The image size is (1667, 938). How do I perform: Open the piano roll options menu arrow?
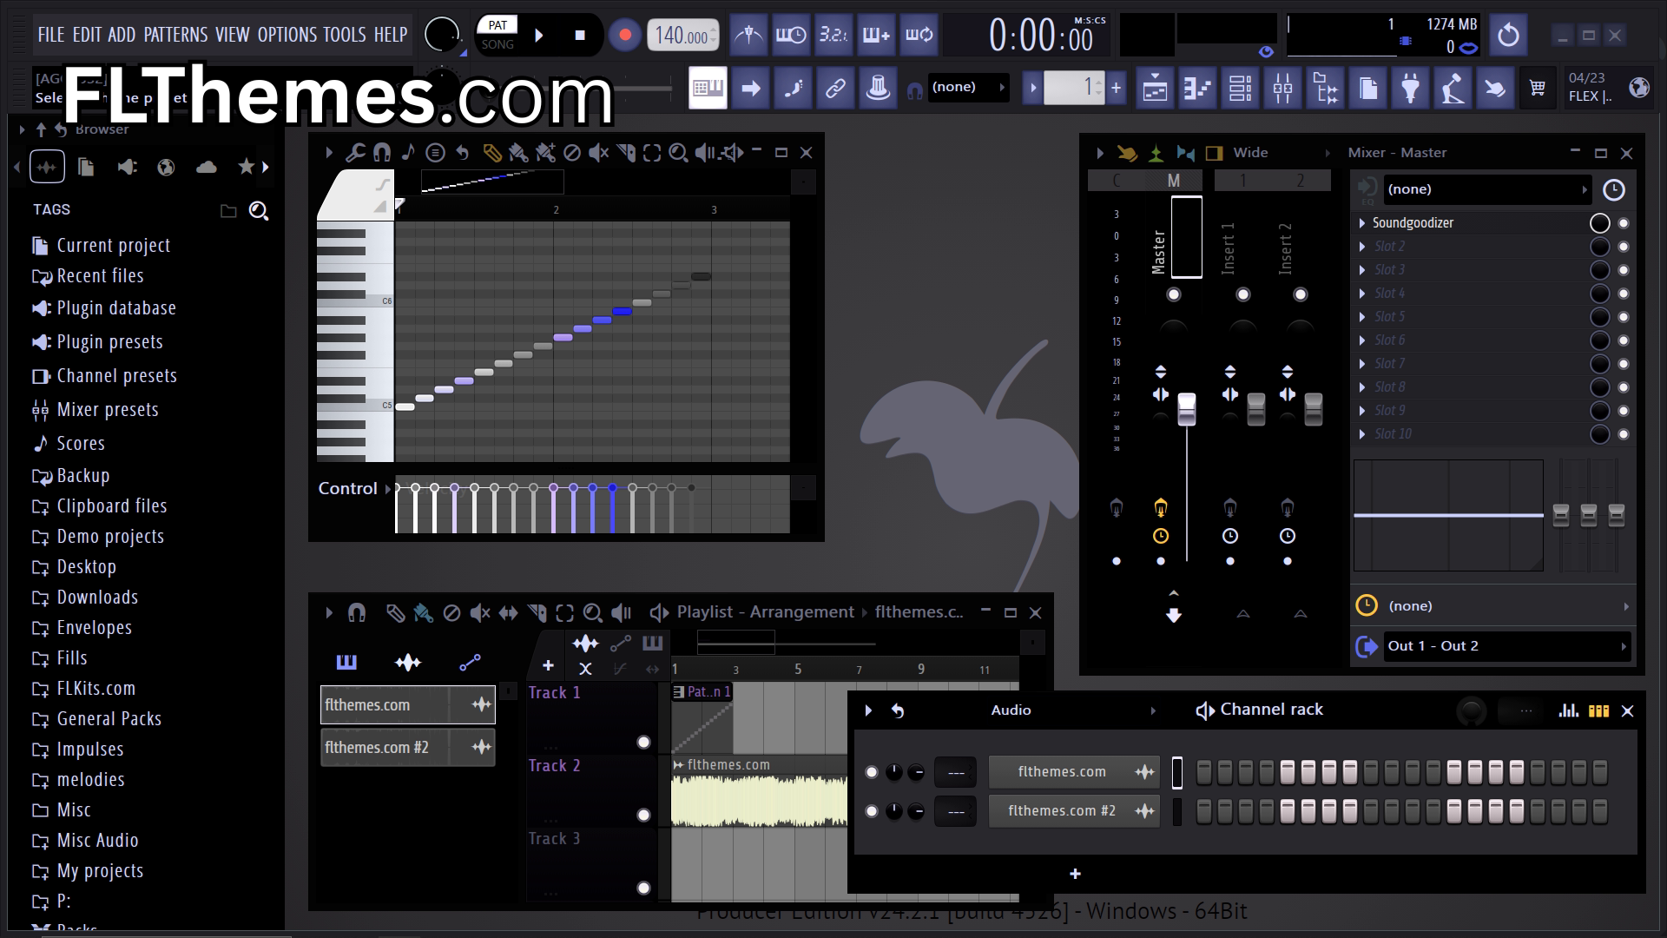click(329, 153)
